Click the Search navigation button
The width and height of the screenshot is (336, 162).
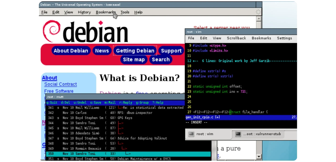coord(161,60)
